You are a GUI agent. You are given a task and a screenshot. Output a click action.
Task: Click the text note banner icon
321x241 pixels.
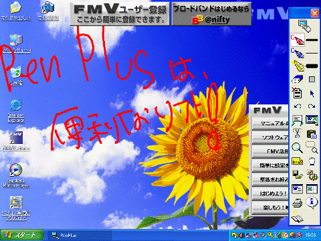click(x=298, y=120)
